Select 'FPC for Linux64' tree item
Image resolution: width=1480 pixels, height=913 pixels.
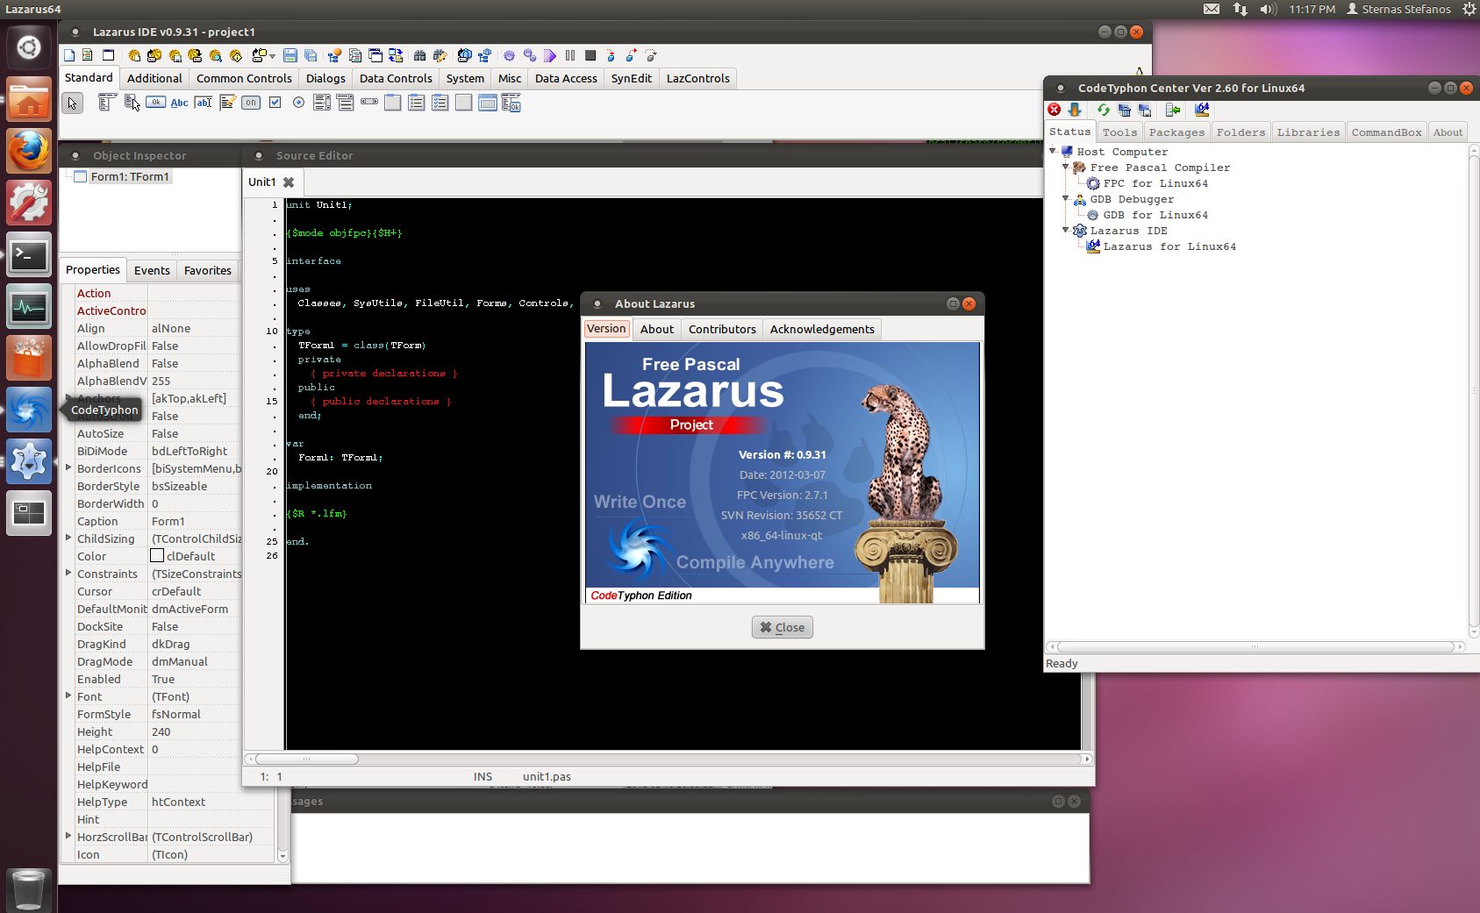click(1155, 183)
